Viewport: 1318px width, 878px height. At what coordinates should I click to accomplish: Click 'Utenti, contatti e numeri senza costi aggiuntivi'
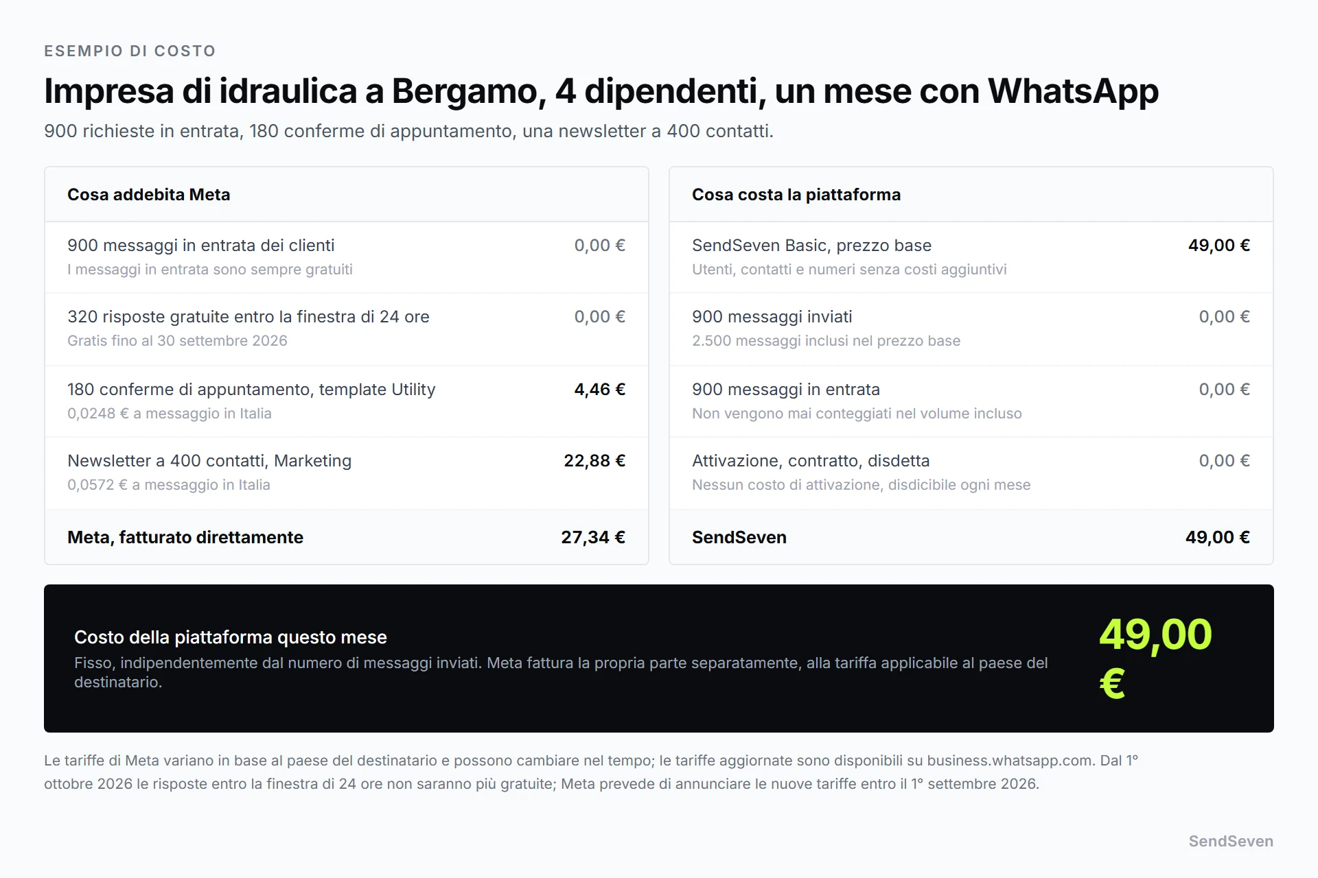tap(849, 270)
